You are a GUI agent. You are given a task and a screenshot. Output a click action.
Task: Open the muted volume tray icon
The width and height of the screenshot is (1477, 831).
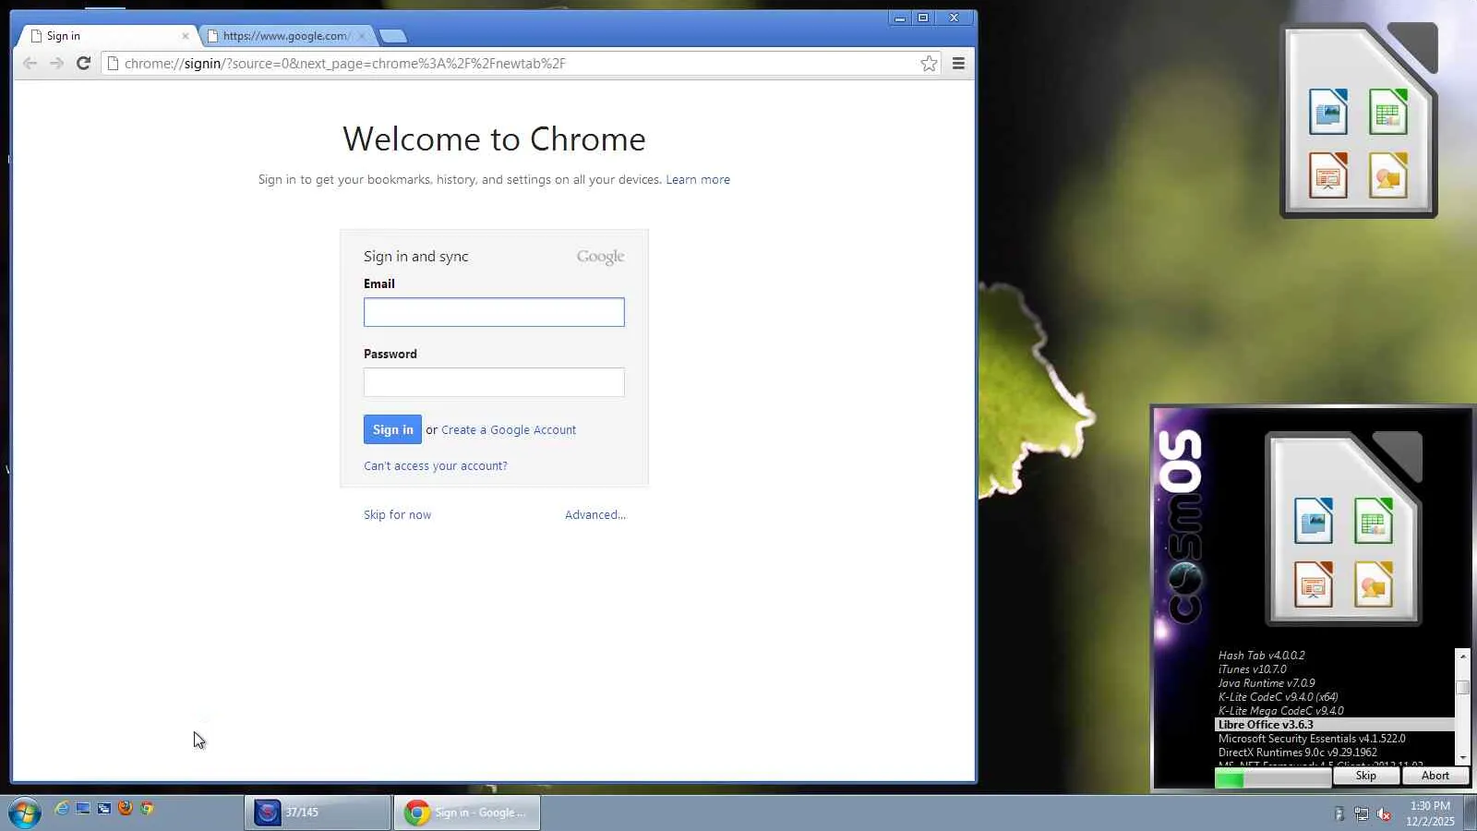[x=1385, y=813]
